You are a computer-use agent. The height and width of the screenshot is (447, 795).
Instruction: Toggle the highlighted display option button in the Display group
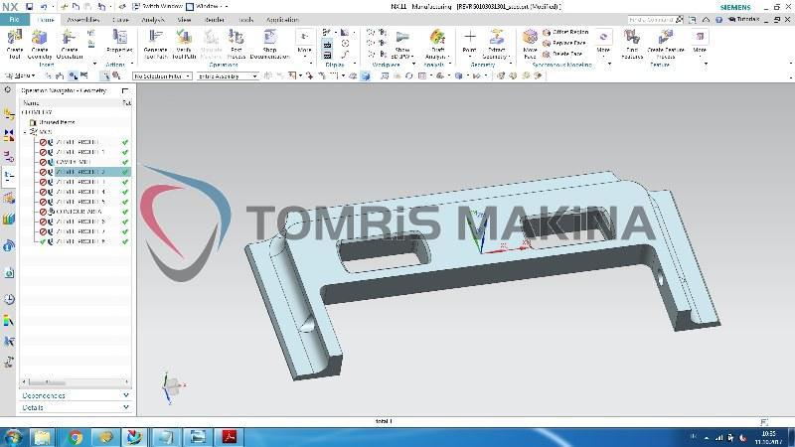[328, 45]
